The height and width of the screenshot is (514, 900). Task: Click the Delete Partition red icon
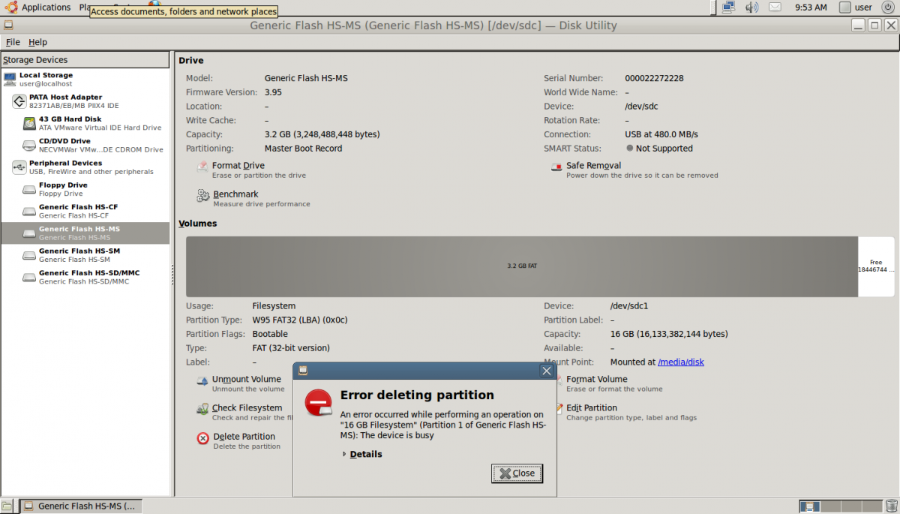203,439
